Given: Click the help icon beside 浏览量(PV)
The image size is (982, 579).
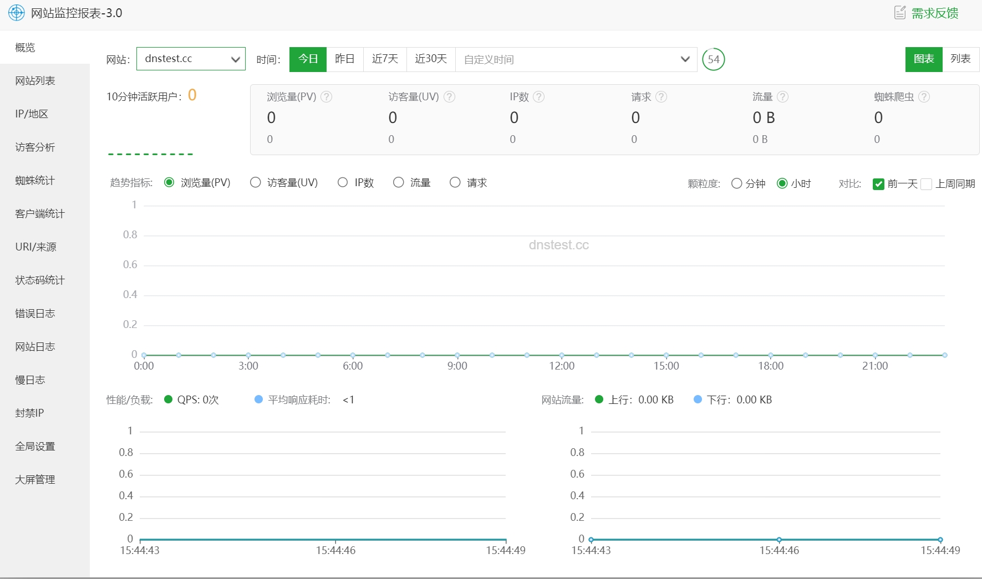Looking at the screenshot, I should pos(327,97).
